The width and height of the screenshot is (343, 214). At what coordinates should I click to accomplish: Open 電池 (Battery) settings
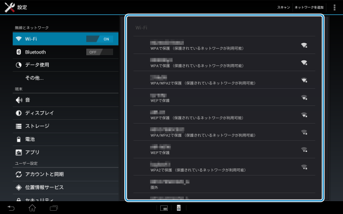[x=30, y=139]
